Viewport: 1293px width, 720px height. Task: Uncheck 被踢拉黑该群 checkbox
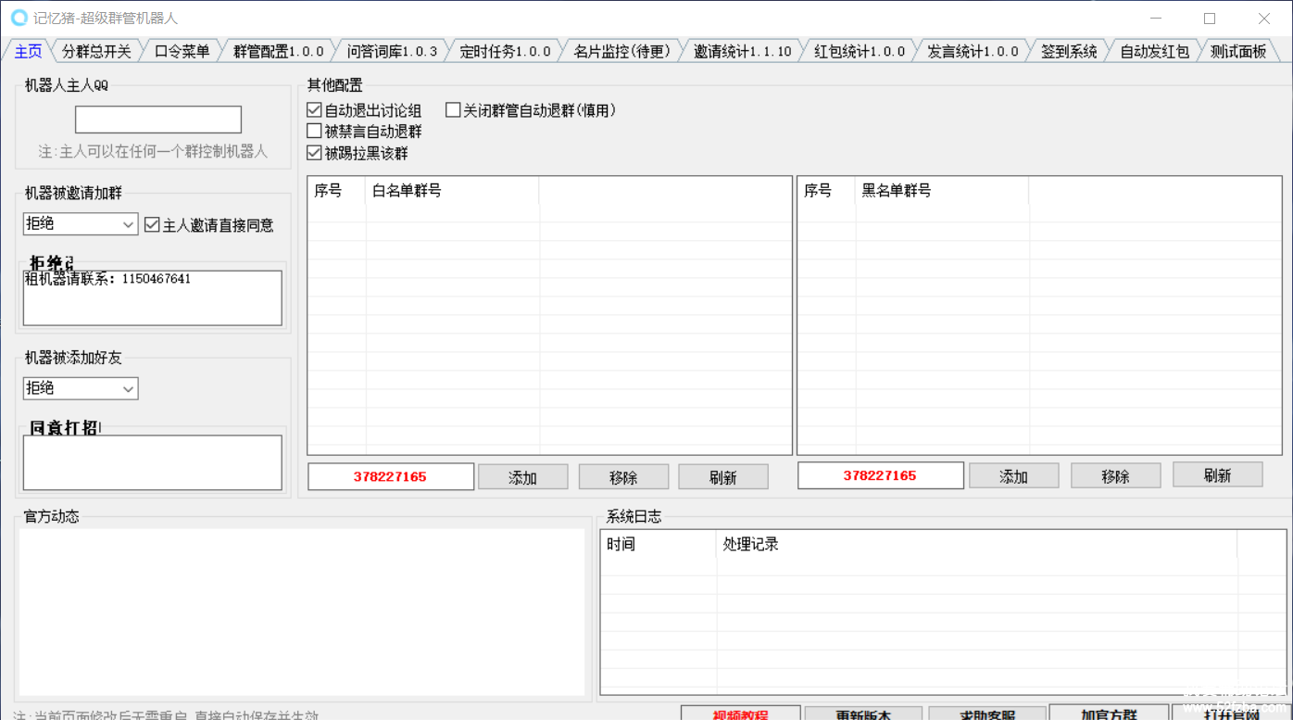358,153
